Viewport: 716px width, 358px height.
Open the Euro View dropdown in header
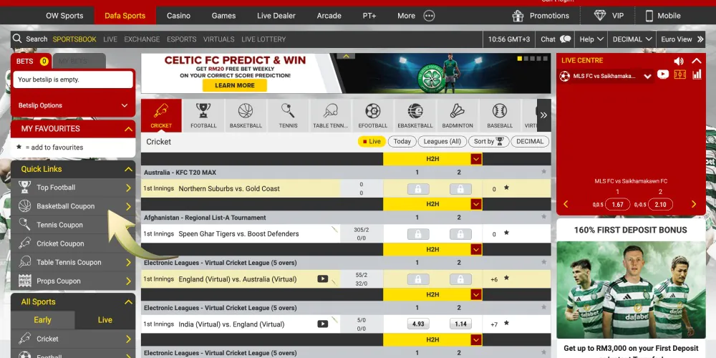pos(681,39)
